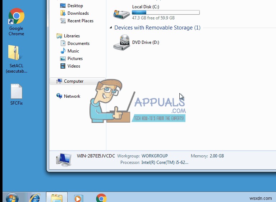Select the Computer label in navigation pane
276x202 pixels.
coord(74,81)
